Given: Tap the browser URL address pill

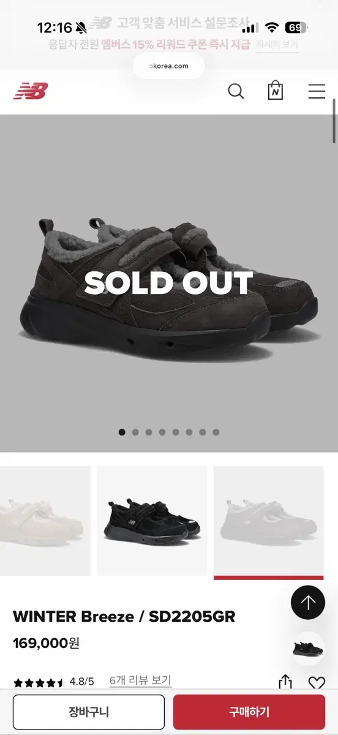Looking at the screenshot, I should 169,66.
